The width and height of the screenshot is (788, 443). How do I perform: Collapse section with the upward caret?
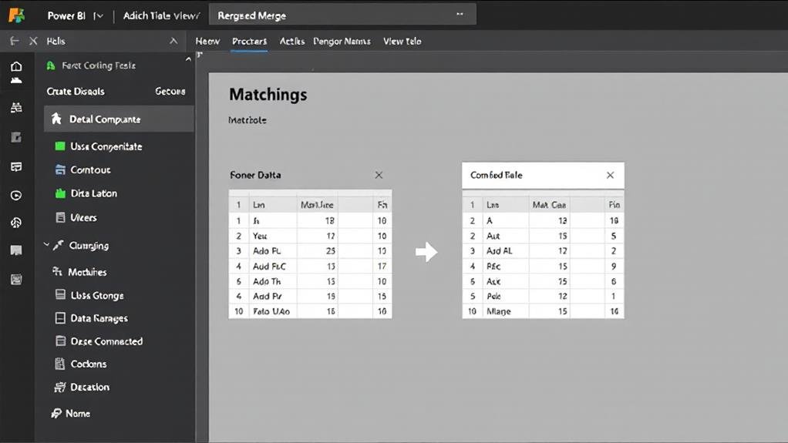tap(188, 59)
